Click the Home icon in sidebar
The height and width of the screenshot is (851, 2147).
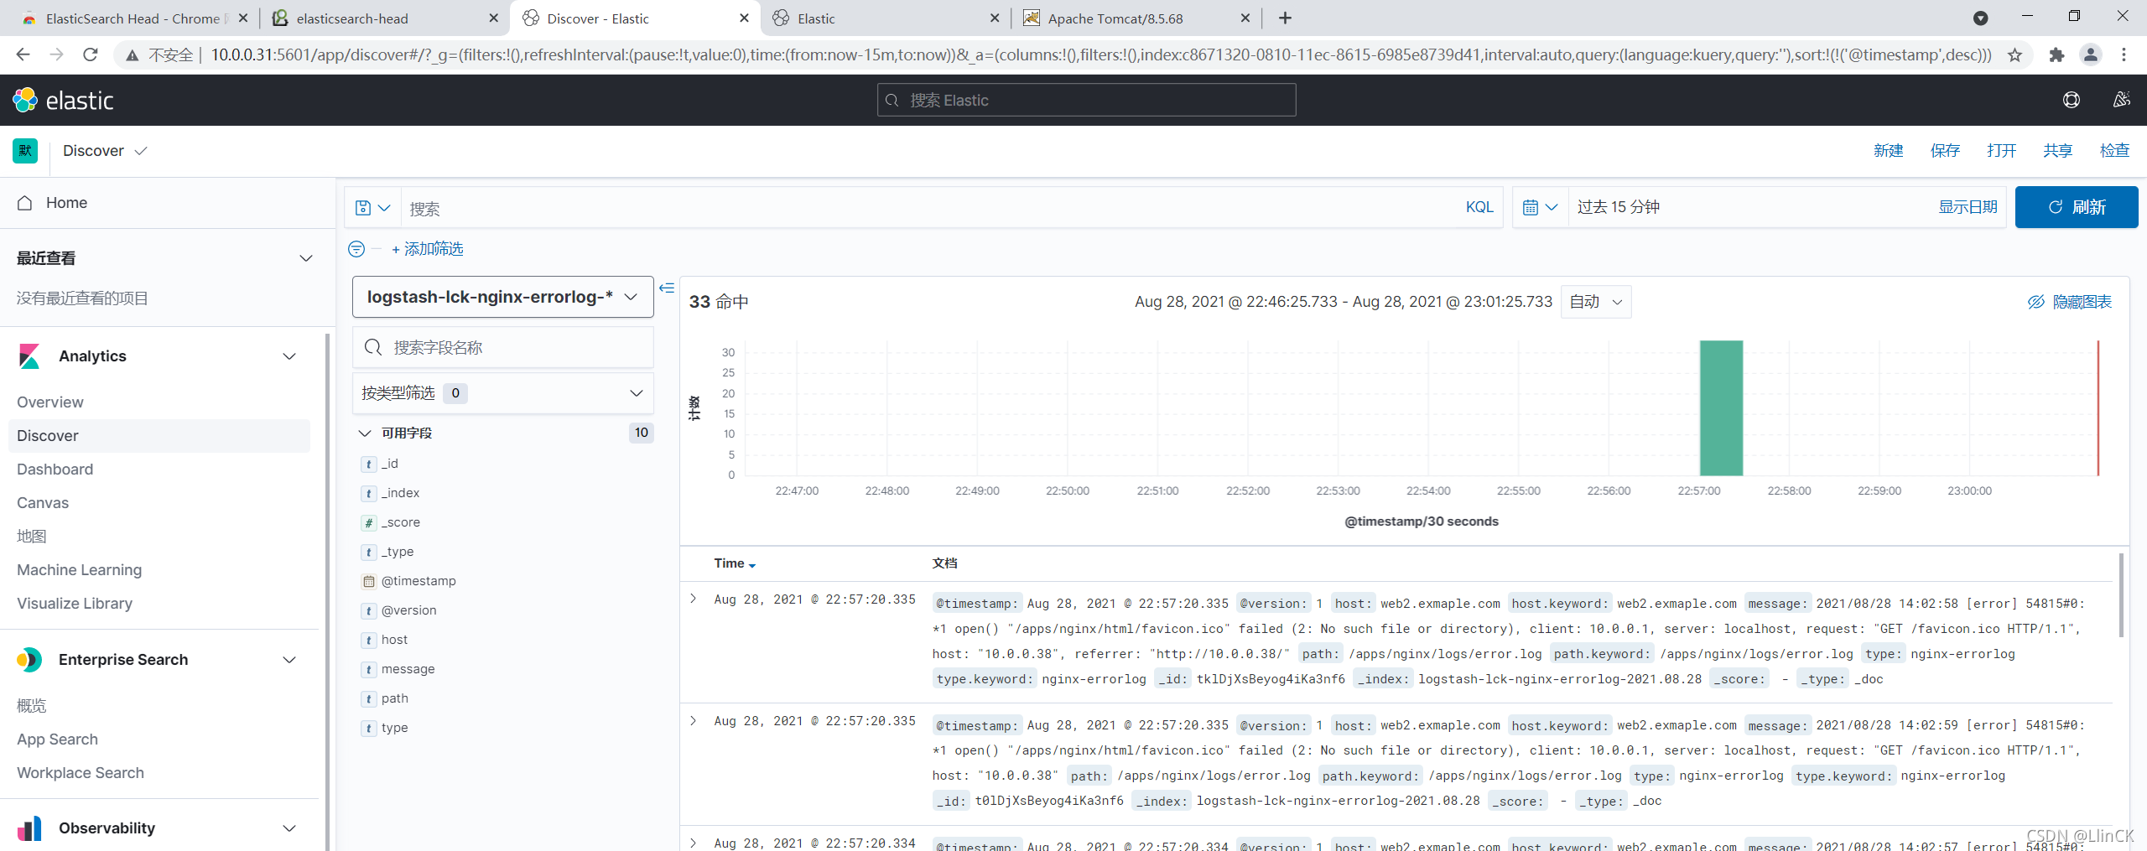point(25,203)
